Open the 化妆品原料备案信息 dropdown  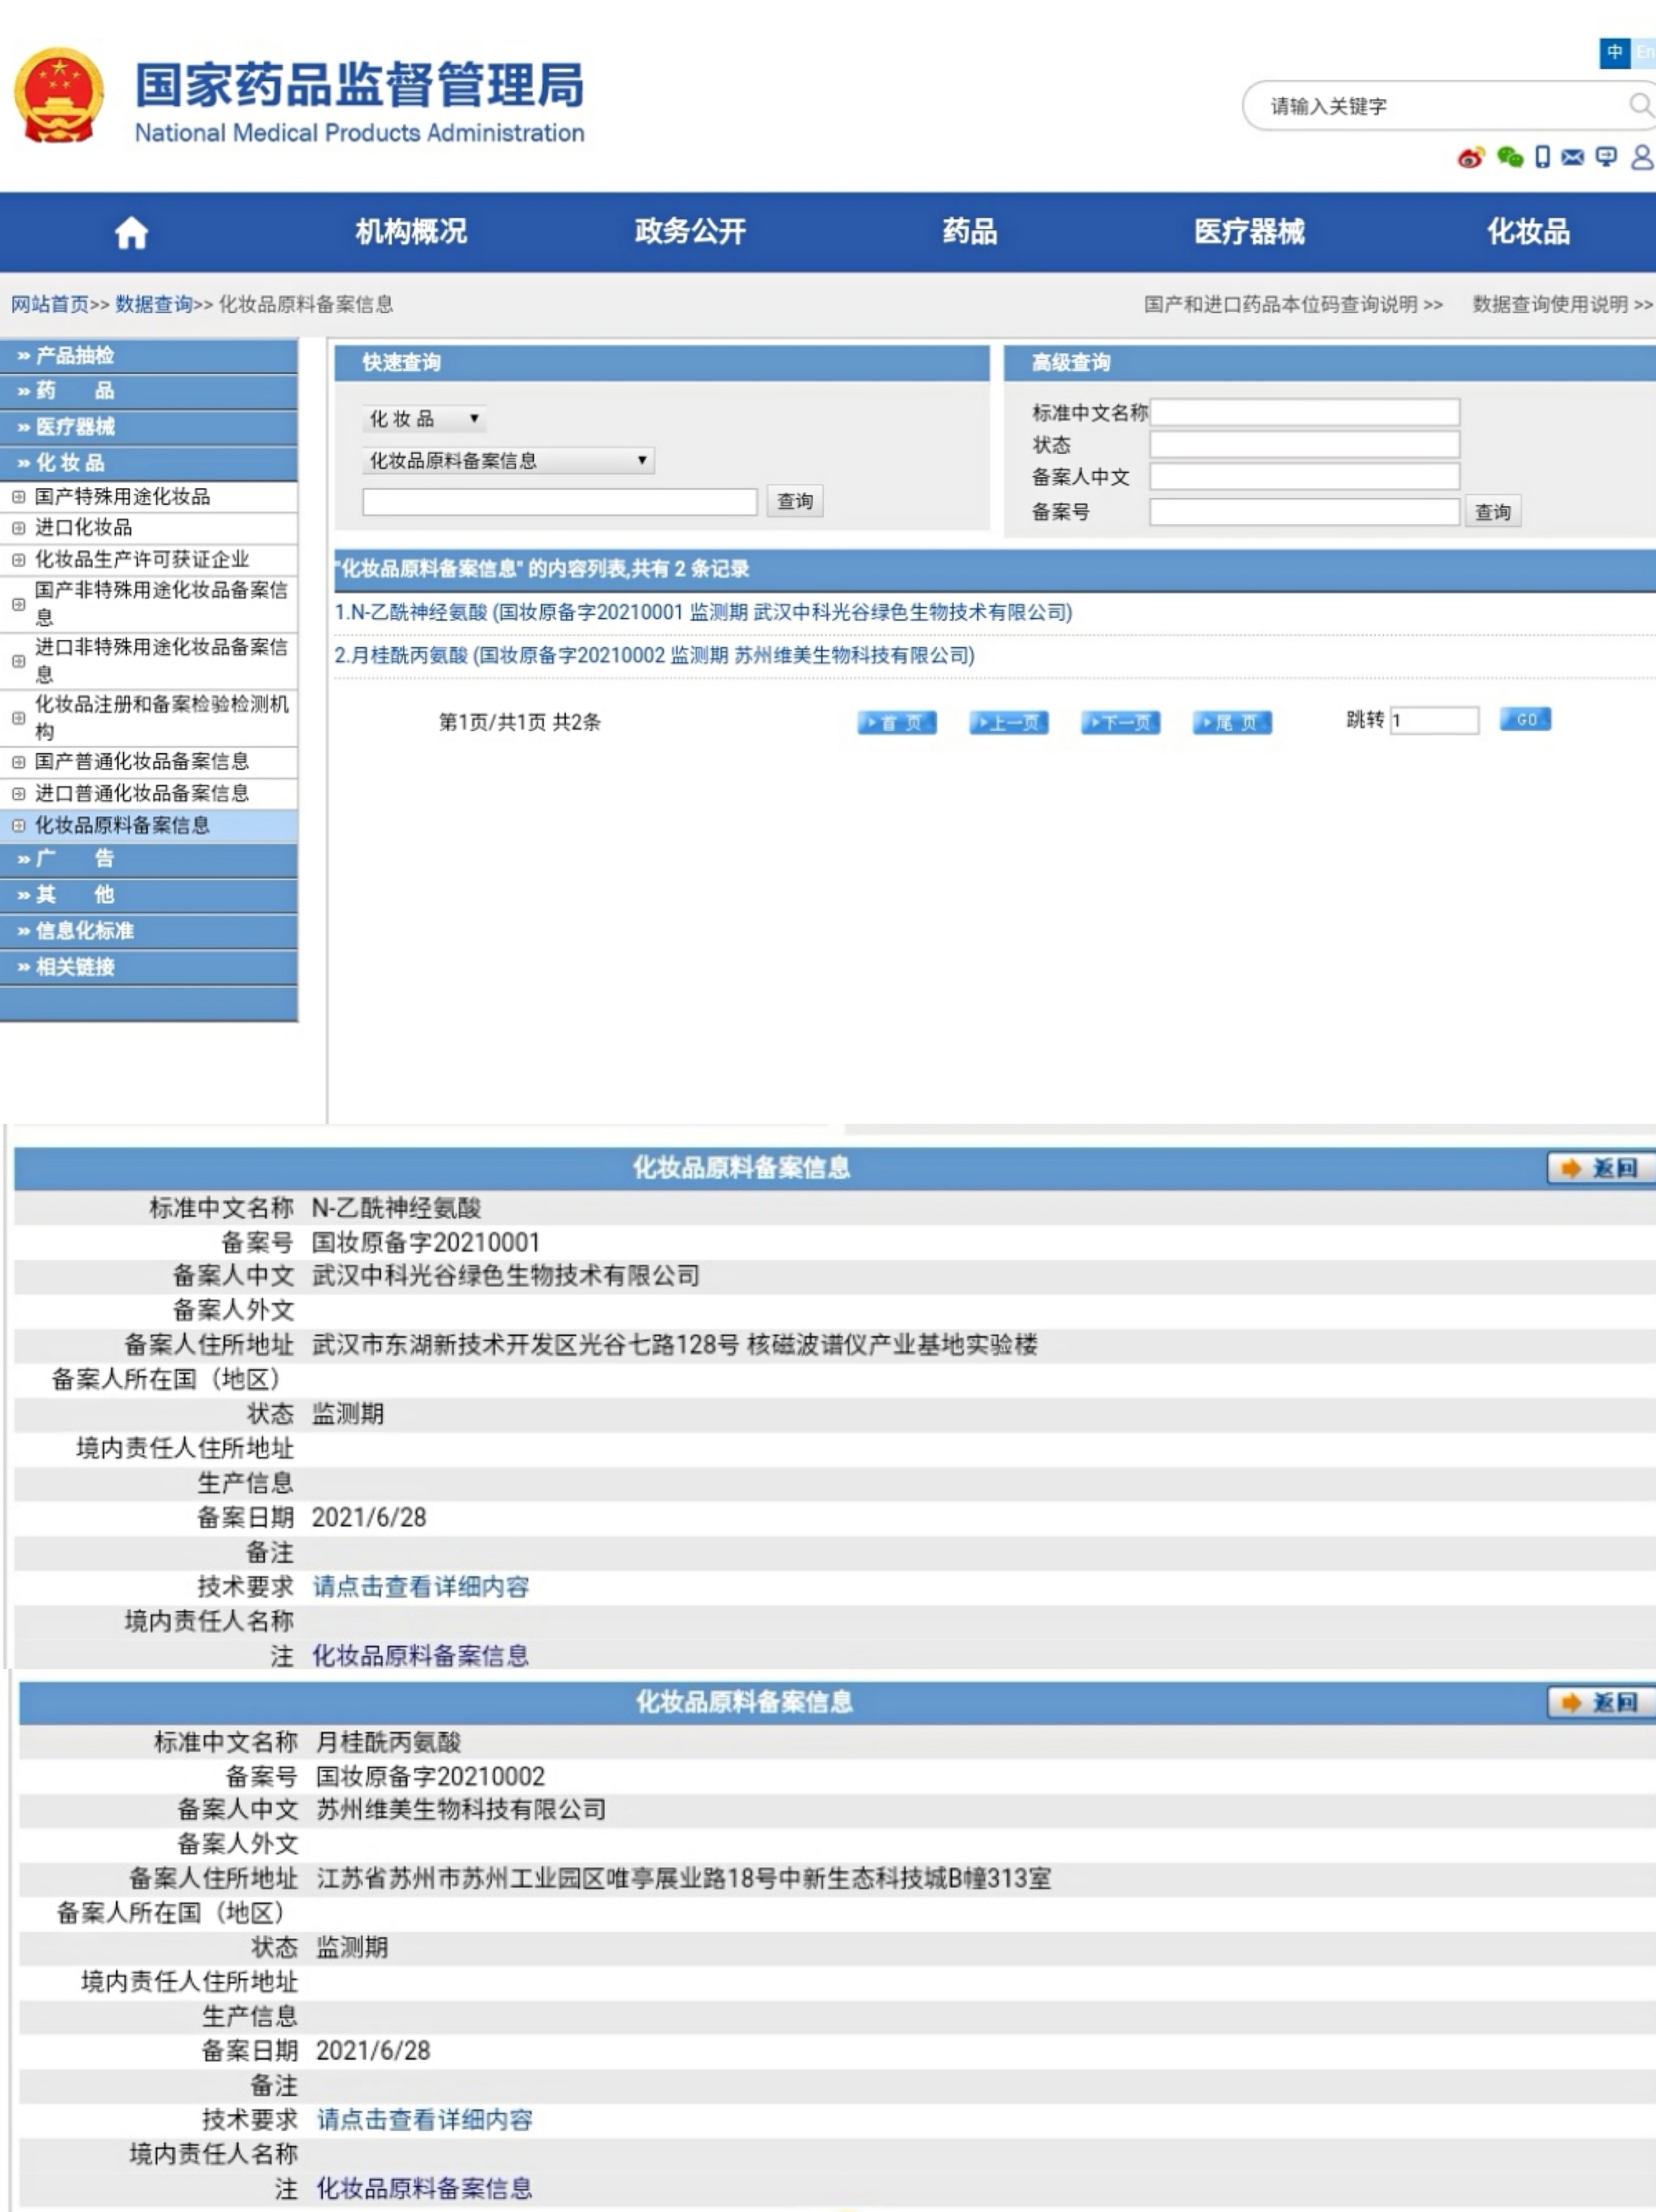point(508,461)
